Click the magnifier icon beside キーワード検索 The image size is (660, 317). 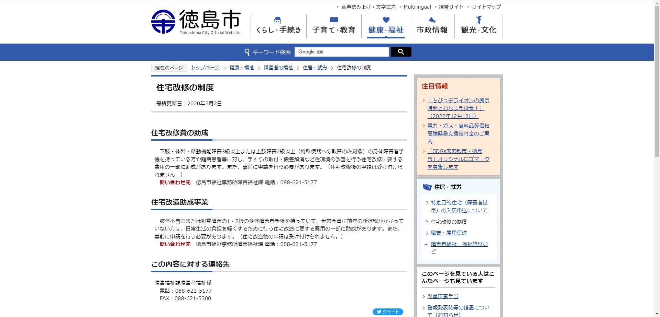(247, 52)
